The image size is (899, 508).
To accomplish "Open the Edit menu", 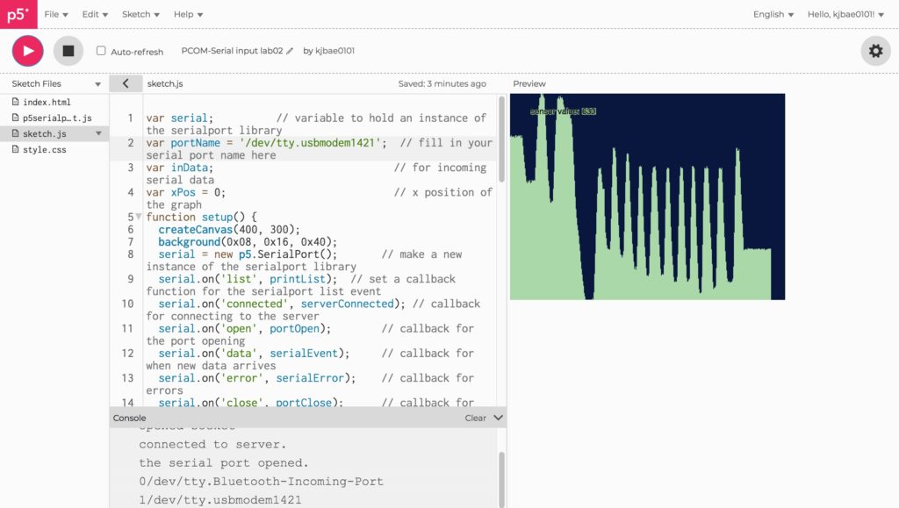I will coord(95,14).
